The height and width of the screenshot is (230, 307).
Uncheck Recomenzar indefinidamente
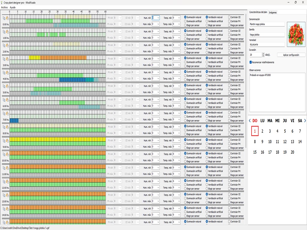(251, 62)
